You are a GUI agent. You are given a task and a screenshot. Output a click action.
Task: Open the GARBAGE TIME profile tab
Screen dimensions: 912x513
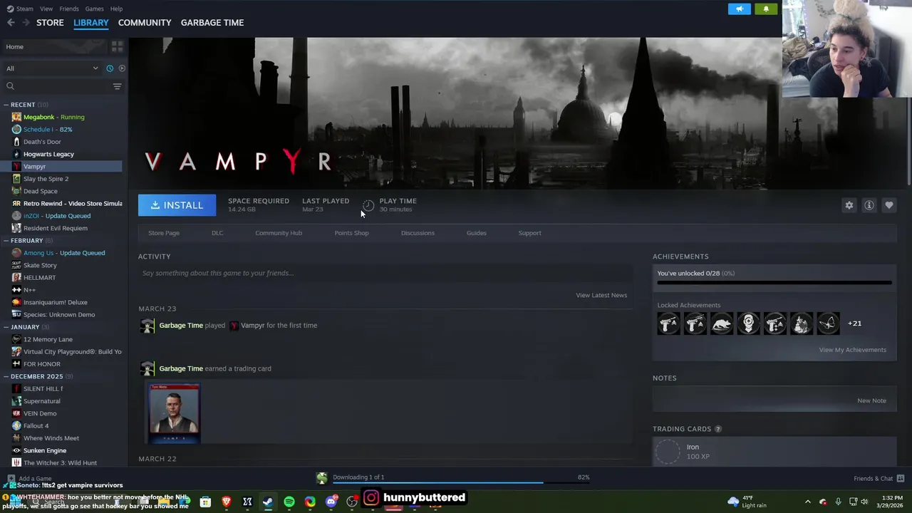[212, 23]
